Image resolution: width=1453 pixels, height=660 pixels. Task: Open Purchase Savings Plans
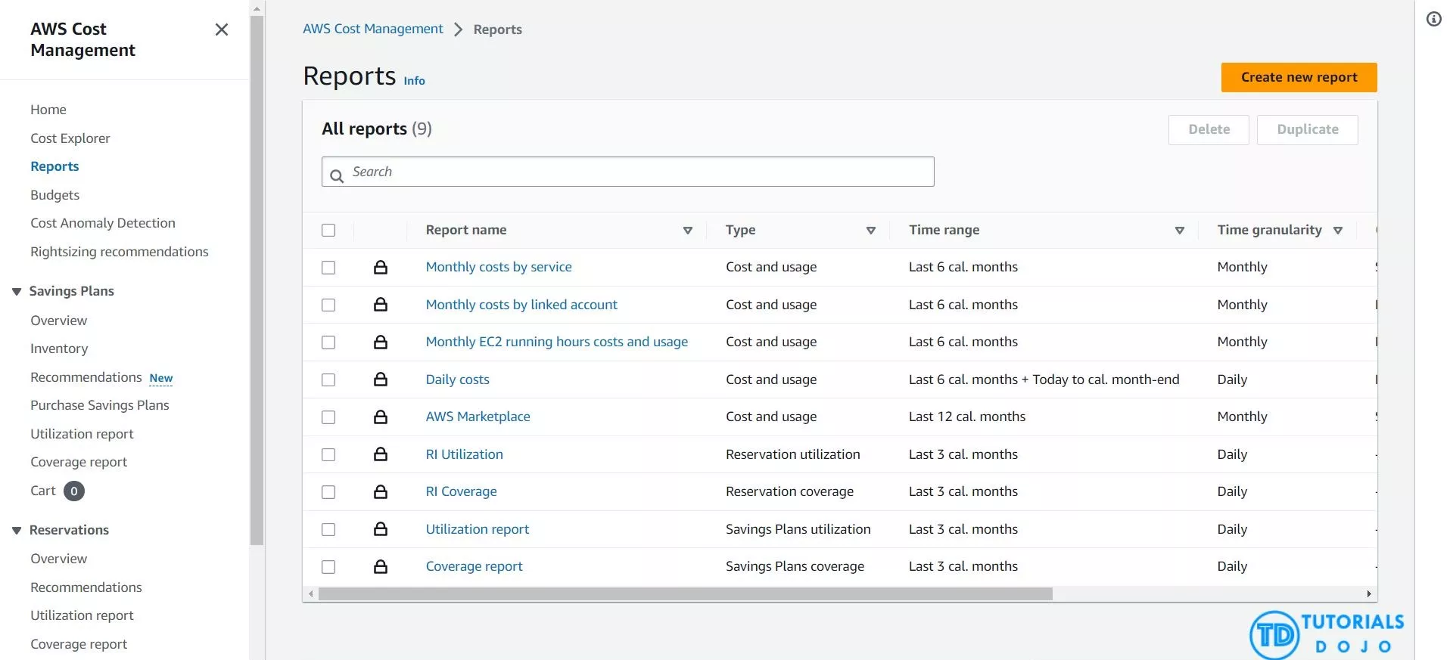point(100,405)
